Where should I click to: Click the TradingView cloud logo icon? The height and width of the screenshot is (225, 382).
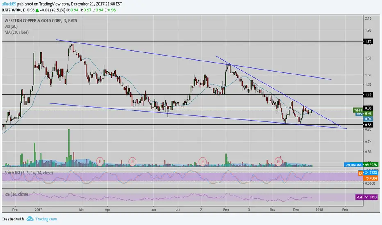30,219
